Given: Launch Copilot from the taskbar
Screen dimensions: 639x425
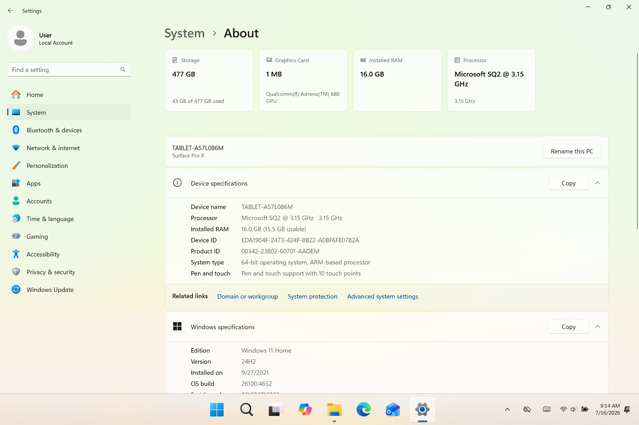Looking at the screenshot, I should 305,409.
